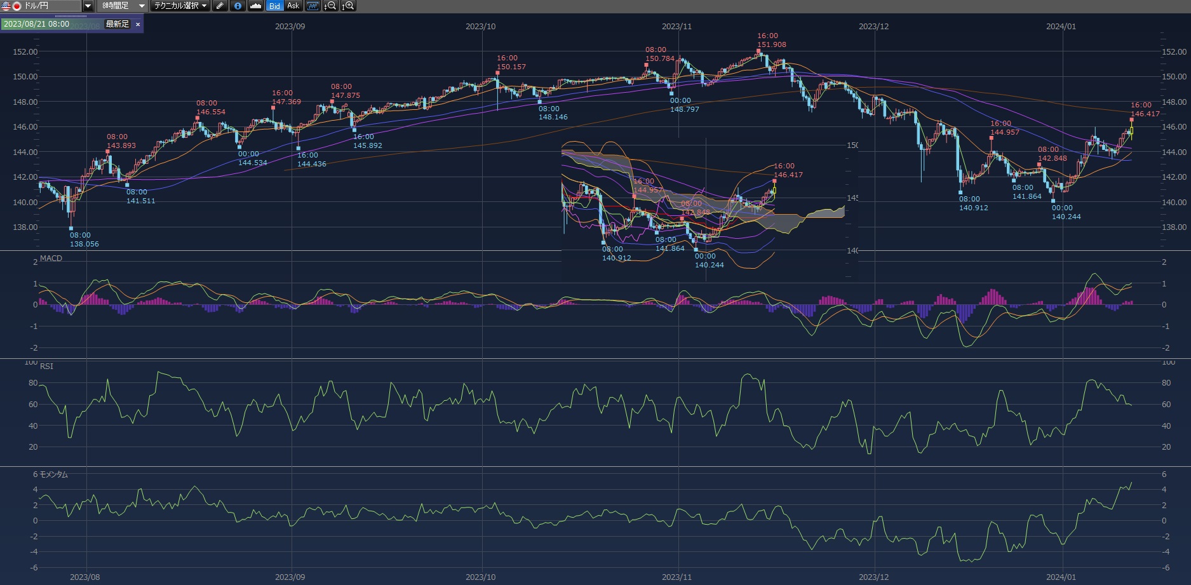Expand the 8時間足 timeframe dropdown

[x=142, y=6]
